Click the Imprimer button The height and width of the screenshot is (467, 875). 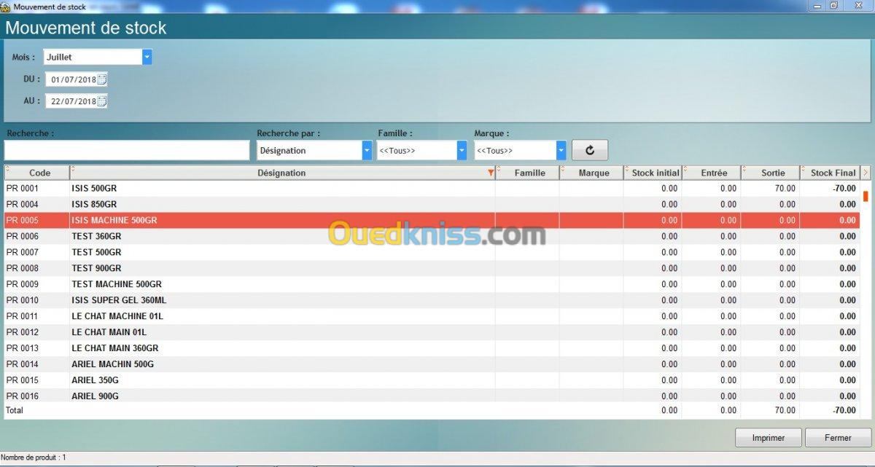tap(769, 438)
